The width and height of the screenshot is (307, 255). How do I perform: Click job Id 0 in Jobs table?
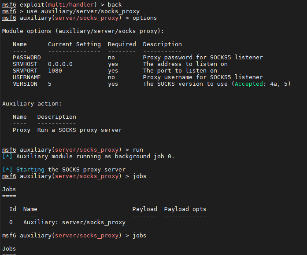coord(11,222)
